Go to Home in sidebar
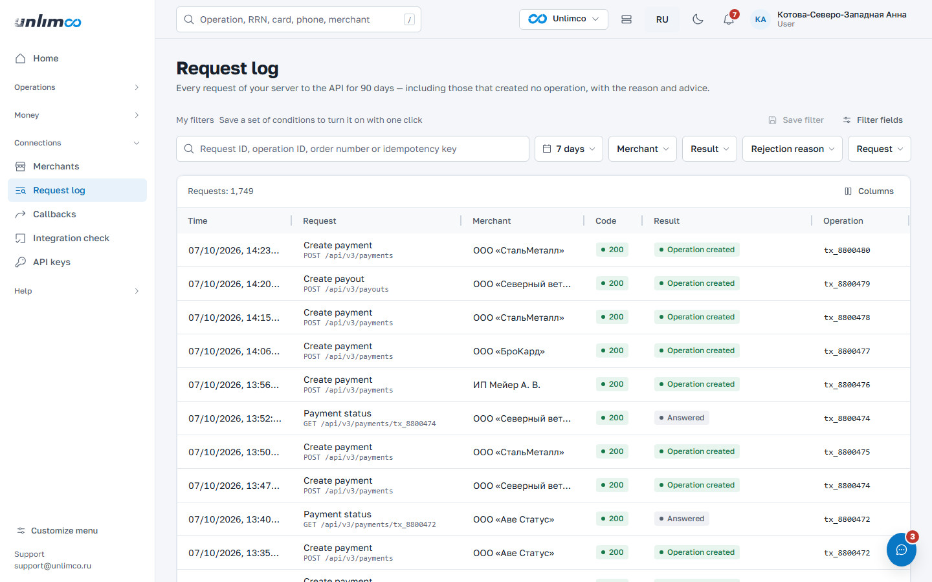Viewport: 932px width, 582px height. point(77,58)
